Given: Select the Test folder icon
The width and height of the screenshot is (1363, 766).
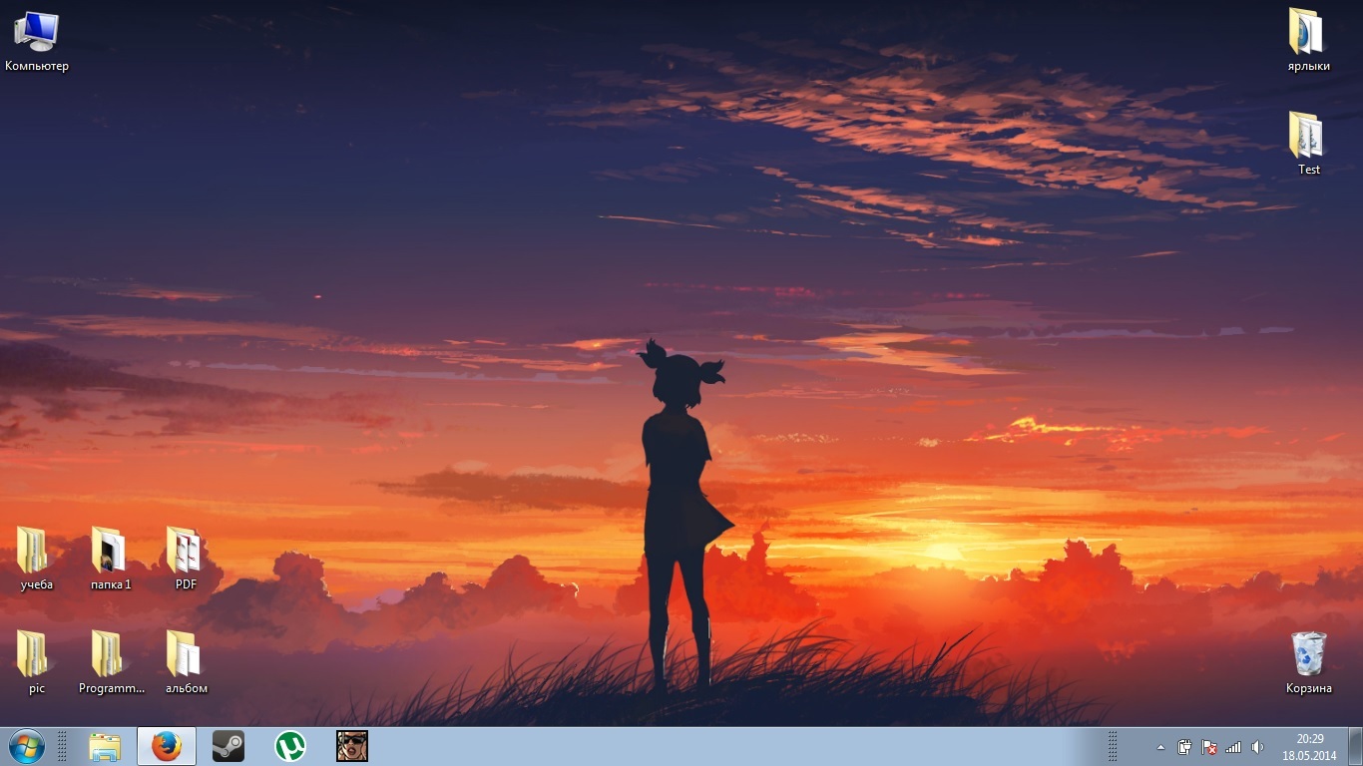Looking at the screenshot, I should pyautogui.click(x=1308, y=145).
